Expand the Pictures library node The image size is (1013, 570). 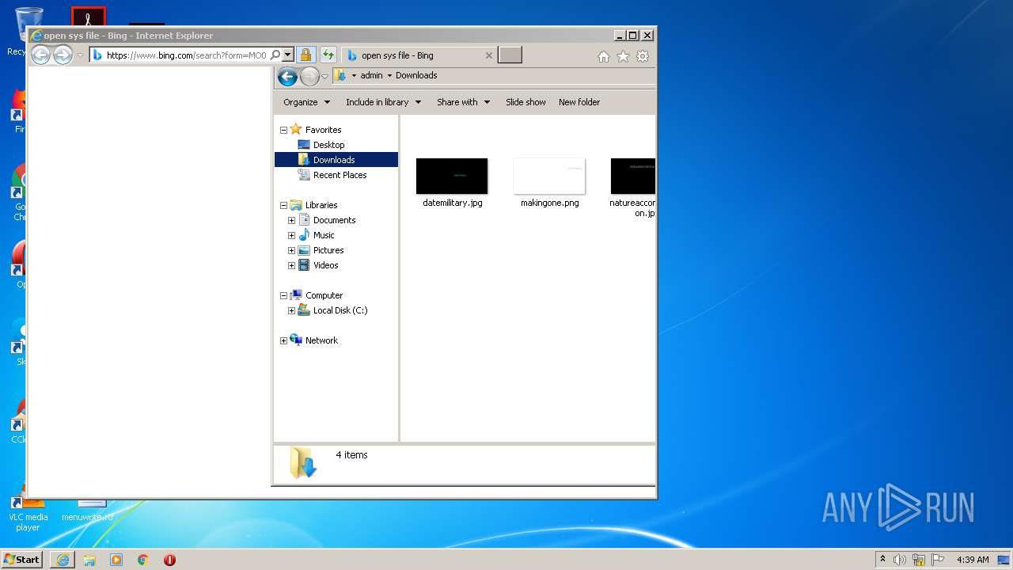click(291, 250)
